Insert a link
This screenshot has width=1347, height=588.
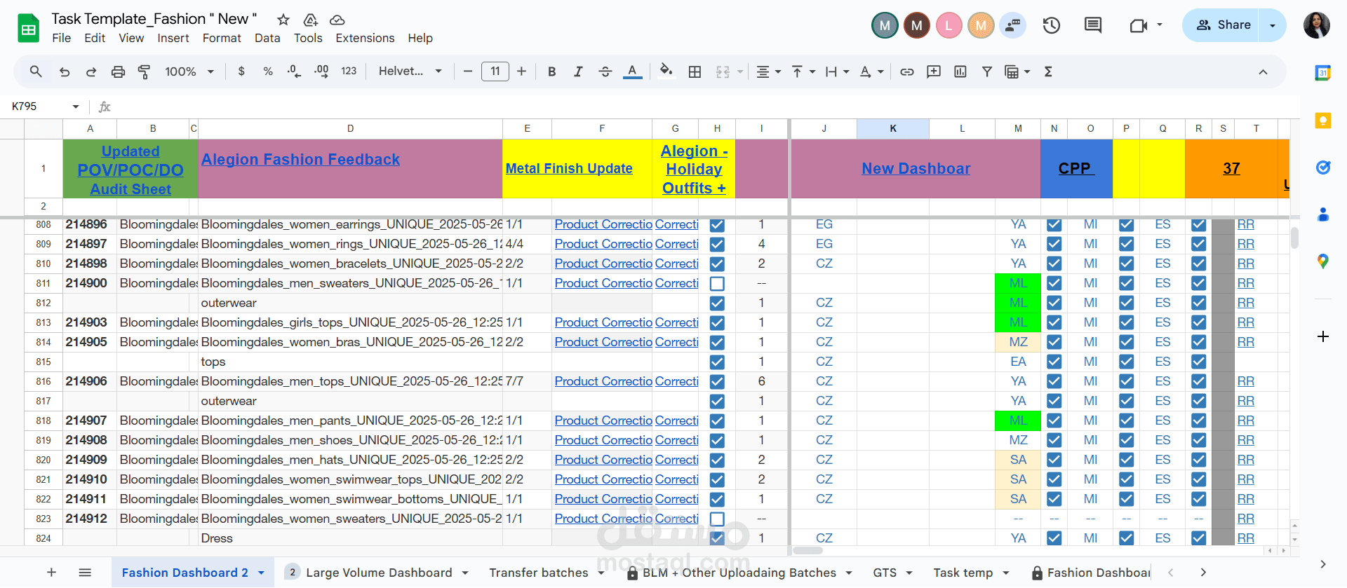pos(907,71)
